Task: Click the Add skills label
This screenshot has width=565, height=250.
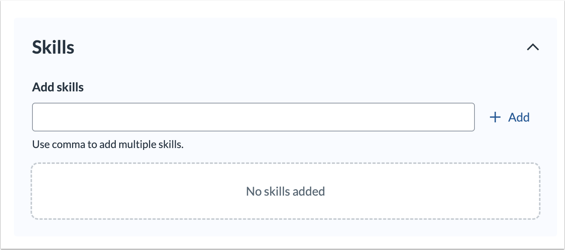Action: [x=58, y=87]
